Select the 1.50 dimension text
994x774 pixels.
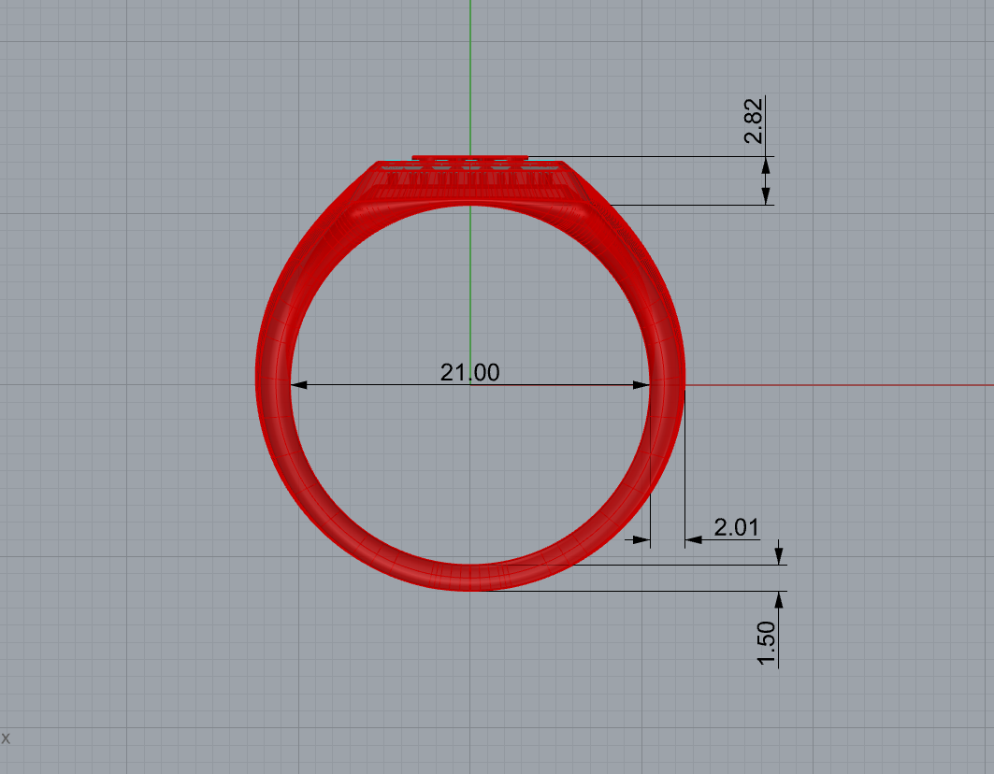(x=767, y=643)
